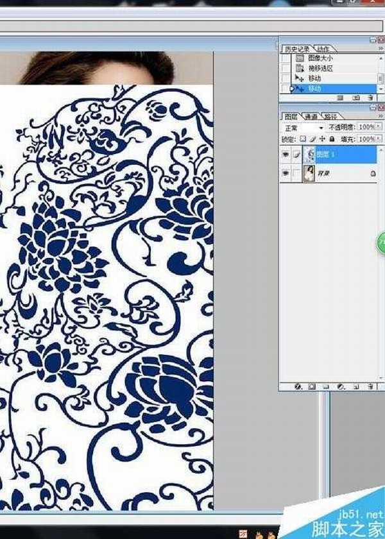
Task: Click History panel scrollbar down arrow
Action: click(381, 89)
